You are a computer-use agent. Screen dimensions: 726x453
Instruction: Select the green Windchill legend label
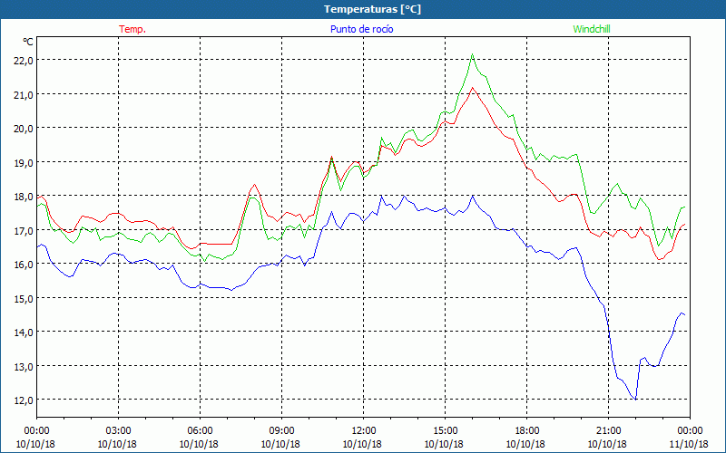click(592, 29)
